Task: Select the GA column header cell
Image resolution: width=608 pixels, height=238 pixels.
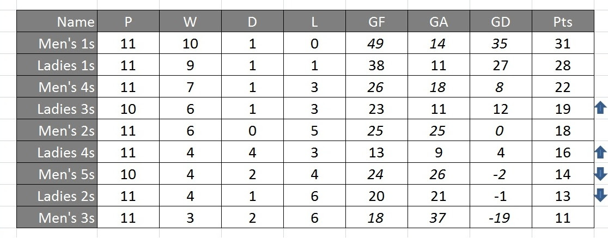Action: point(439,21)
